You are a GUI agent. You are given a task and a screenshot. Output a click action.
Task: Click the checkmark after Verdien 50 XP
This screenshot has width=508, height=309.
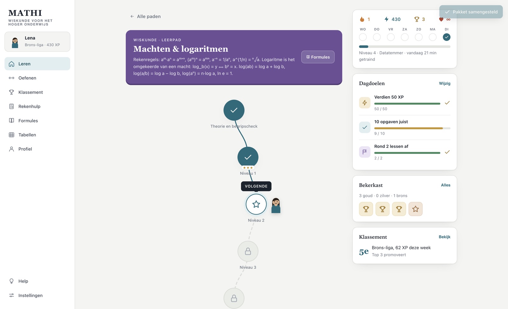pos(447,103)
